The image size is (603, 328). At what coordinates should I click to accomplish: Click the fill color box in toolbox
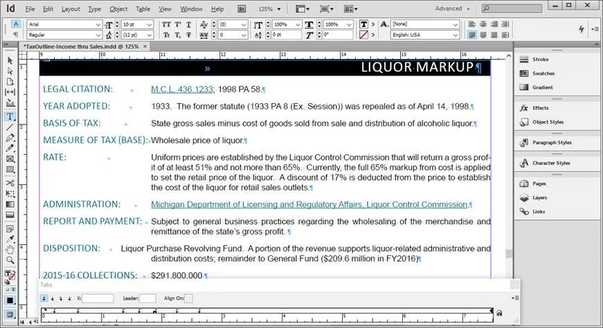click(x=8, y=274)
